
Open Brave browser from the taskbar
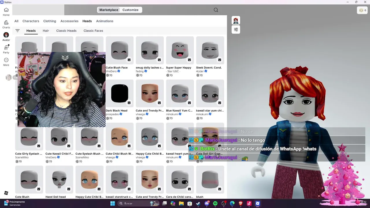tap(241, 204)
